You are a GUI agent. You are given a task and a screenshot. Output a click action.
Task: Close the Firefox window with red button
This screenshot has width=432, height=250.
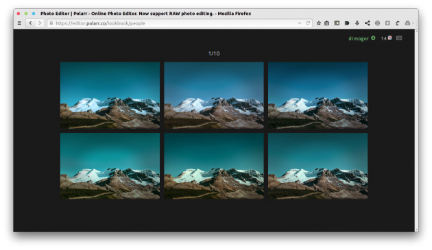[19, 13]
